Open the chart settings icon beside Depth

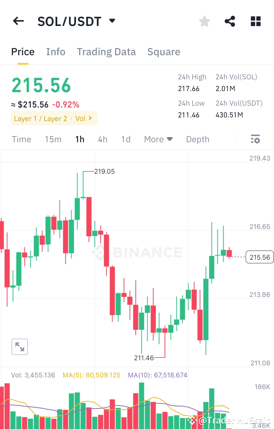[x=255, y=139]
